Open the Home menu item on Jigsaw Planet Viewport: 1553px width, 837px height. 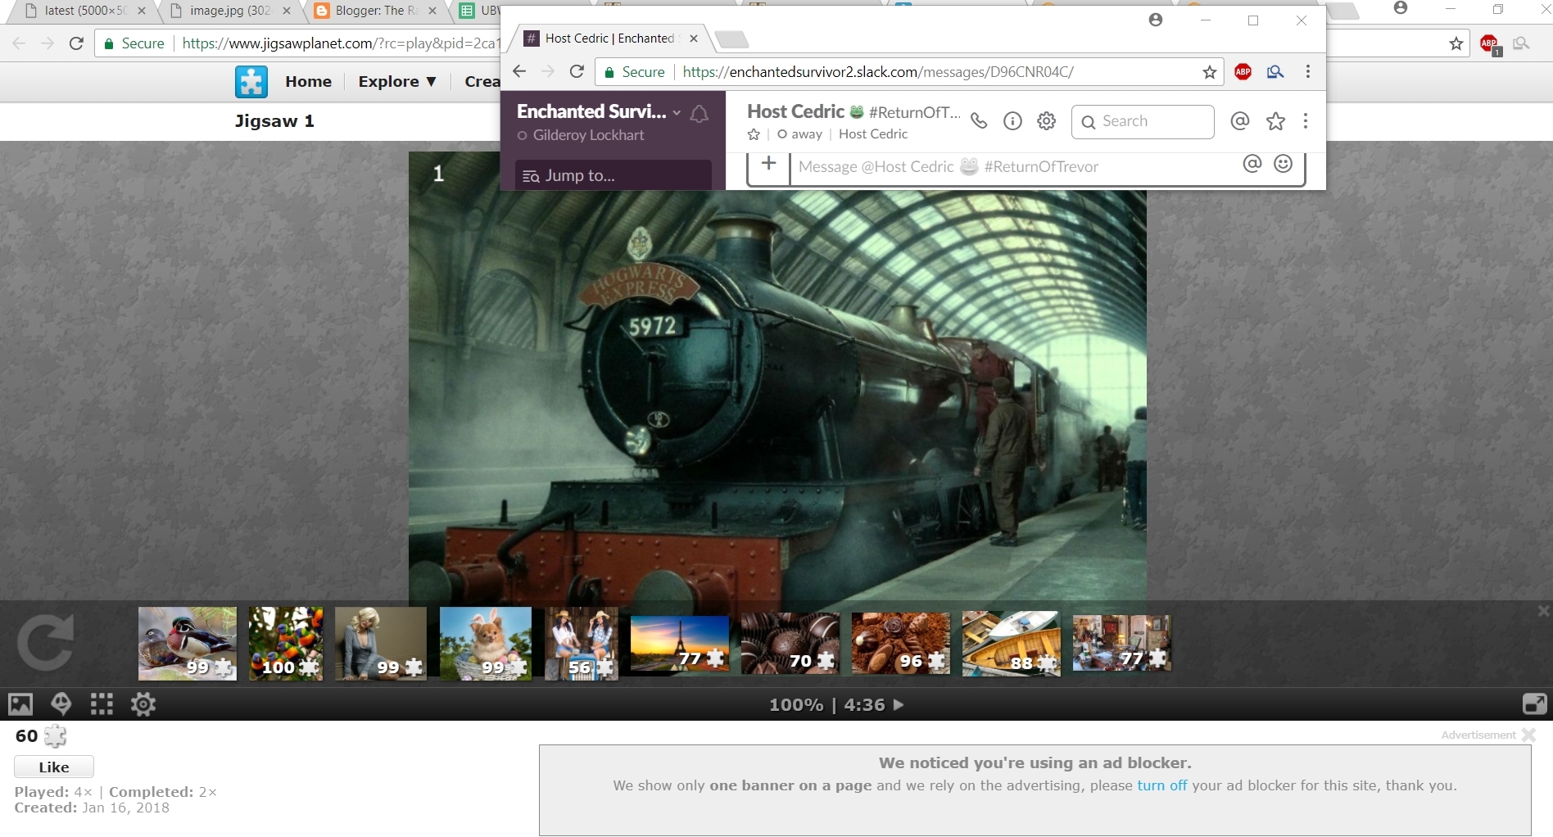click(x=308, y=81)
